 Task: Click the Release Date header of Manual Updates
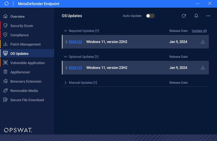point(179,83)
